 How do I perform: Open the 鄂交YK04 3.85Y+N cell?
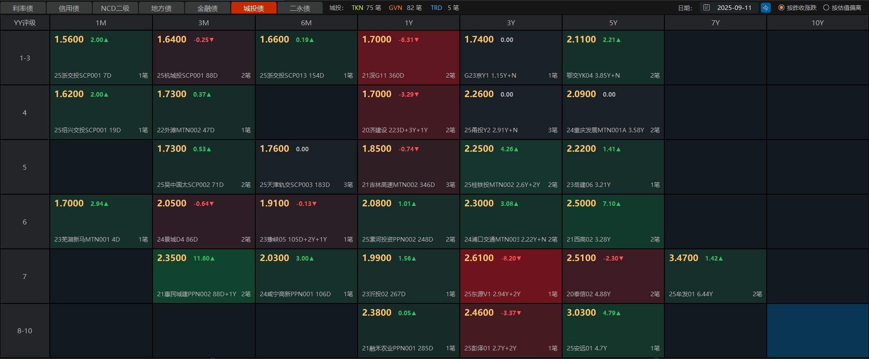click(613, 58)
